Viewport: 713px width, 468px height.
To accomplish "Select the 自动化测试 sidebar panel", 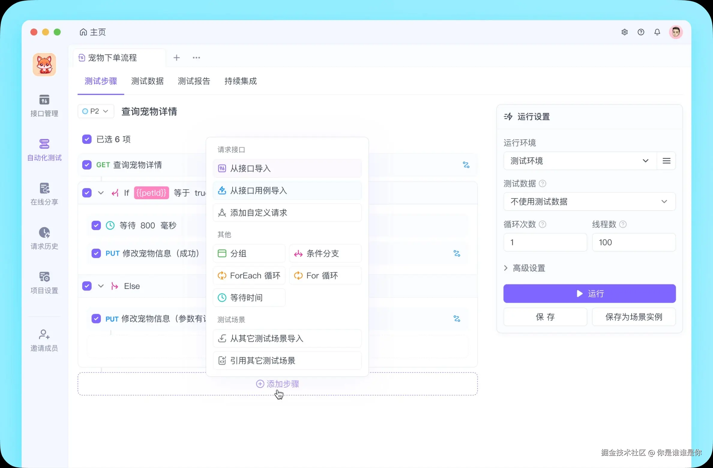I will (44, 150).
